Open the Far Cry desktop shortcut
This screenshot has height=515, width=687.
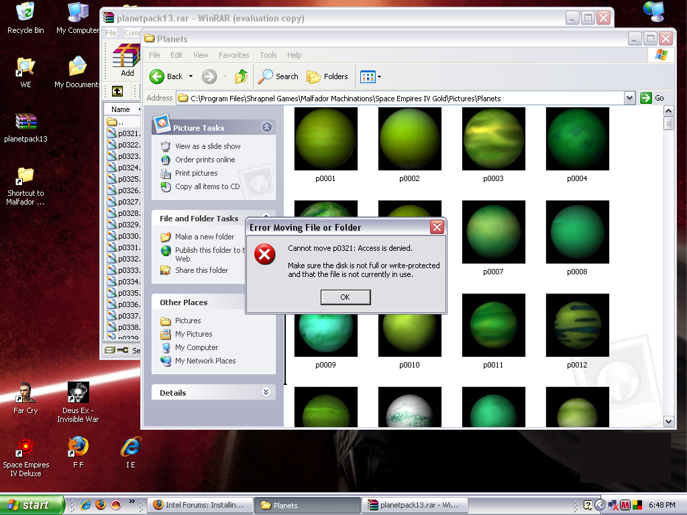tap(25, 398)
